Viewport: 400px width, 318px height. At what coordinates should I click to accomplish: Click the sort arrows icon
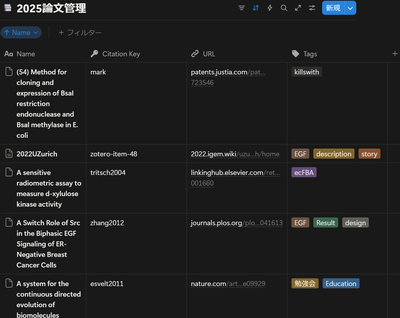tap(256, 8)
